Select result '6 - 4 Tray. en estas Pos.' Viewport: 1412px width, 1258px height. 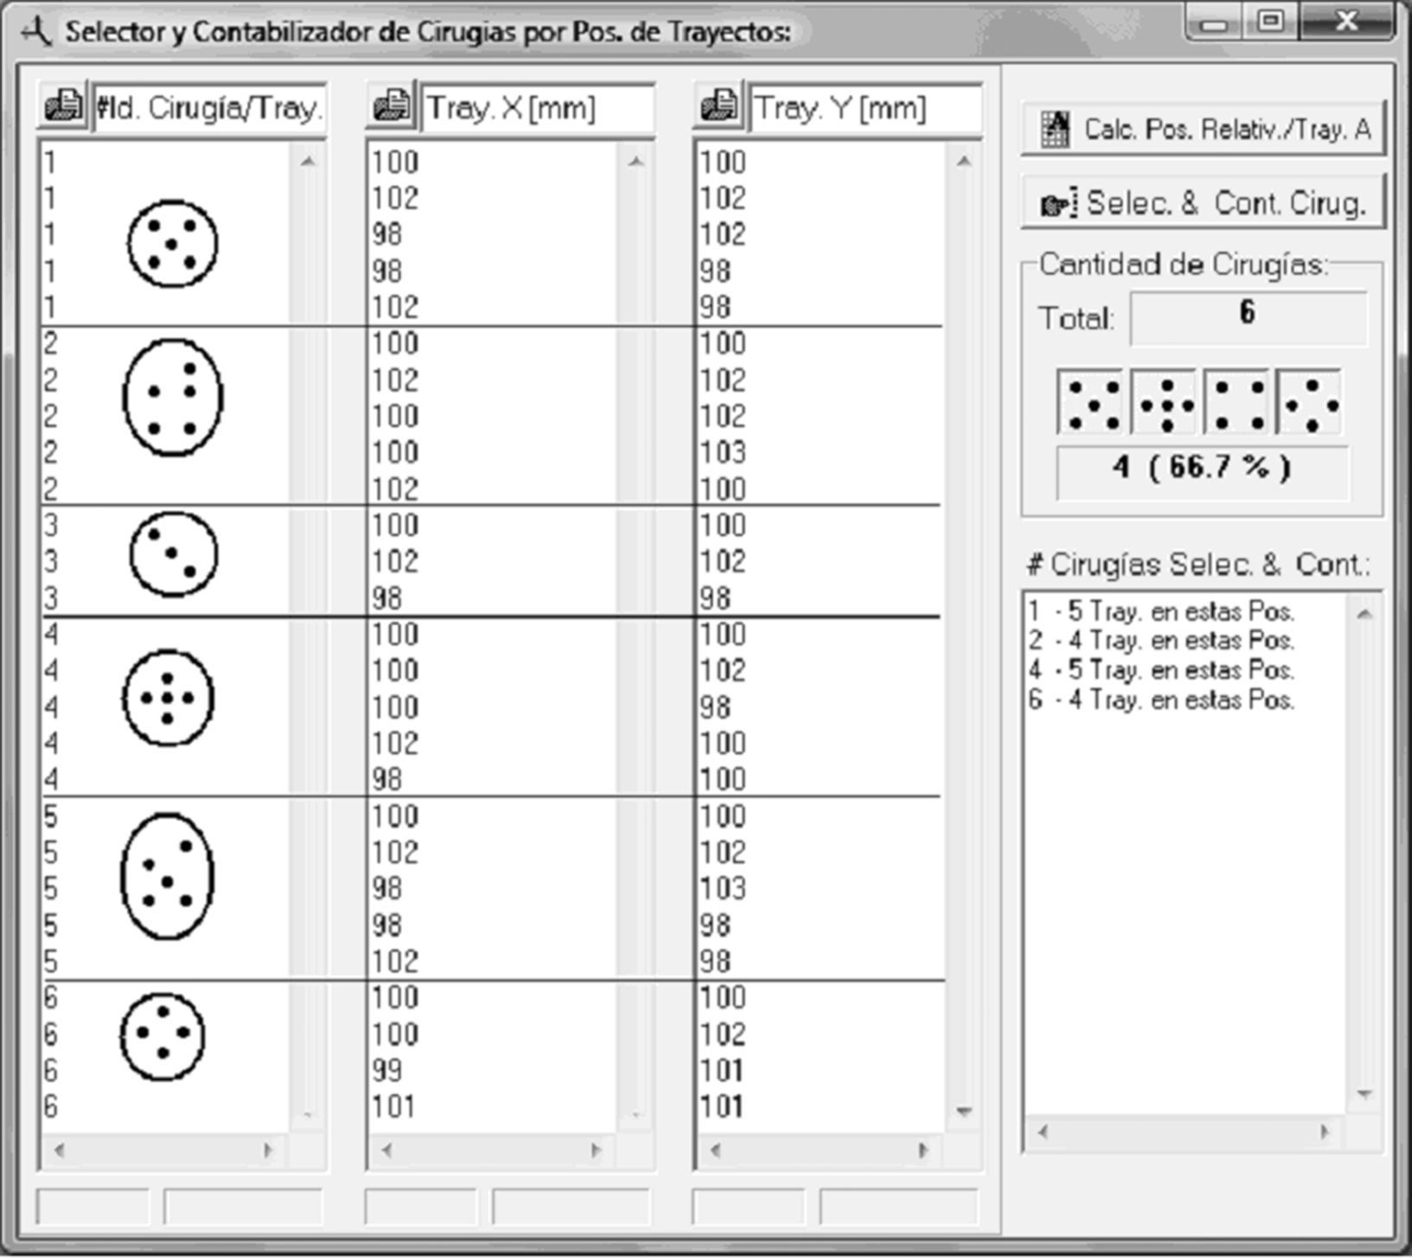pyautogui.click(x=1161, y=699)
